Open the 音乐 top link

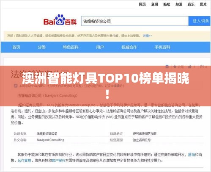click(191, 4)
